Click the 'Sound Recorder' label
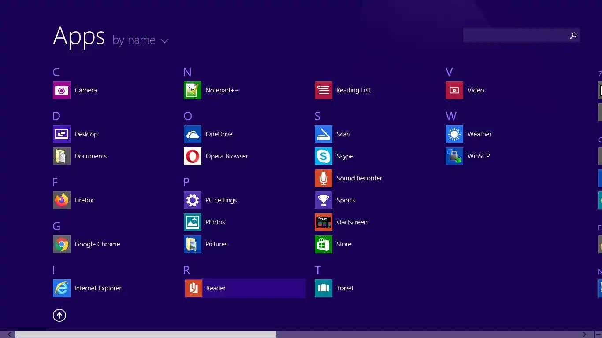This screenshot has width=602, height=338. click(359, 178)
